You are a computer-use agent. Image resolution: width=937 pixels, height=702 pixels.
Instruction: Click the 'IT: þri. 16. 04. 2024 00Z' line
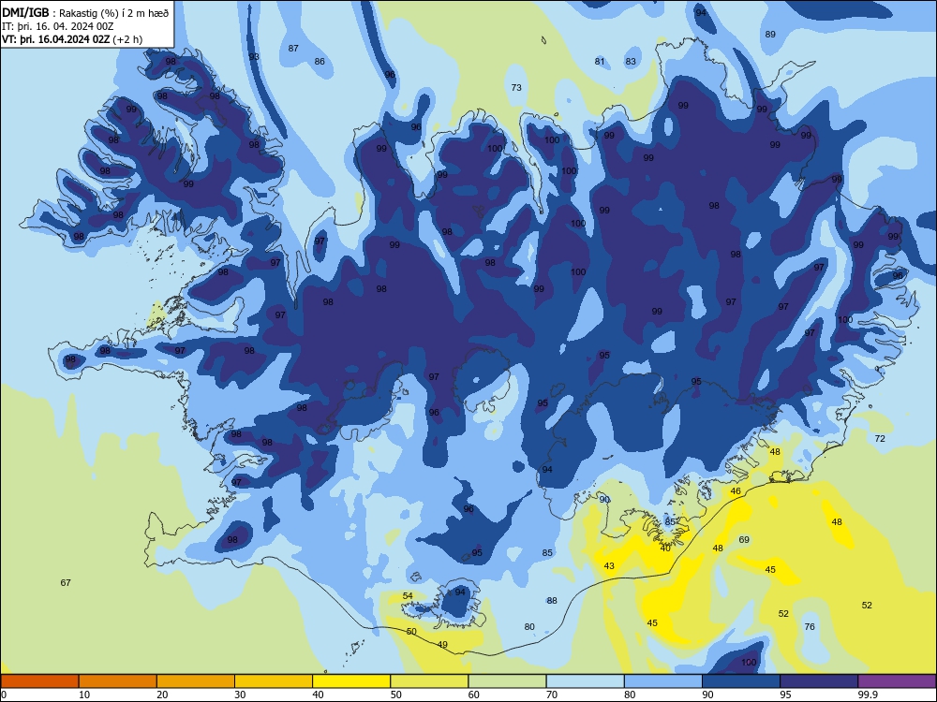(58, 26)
